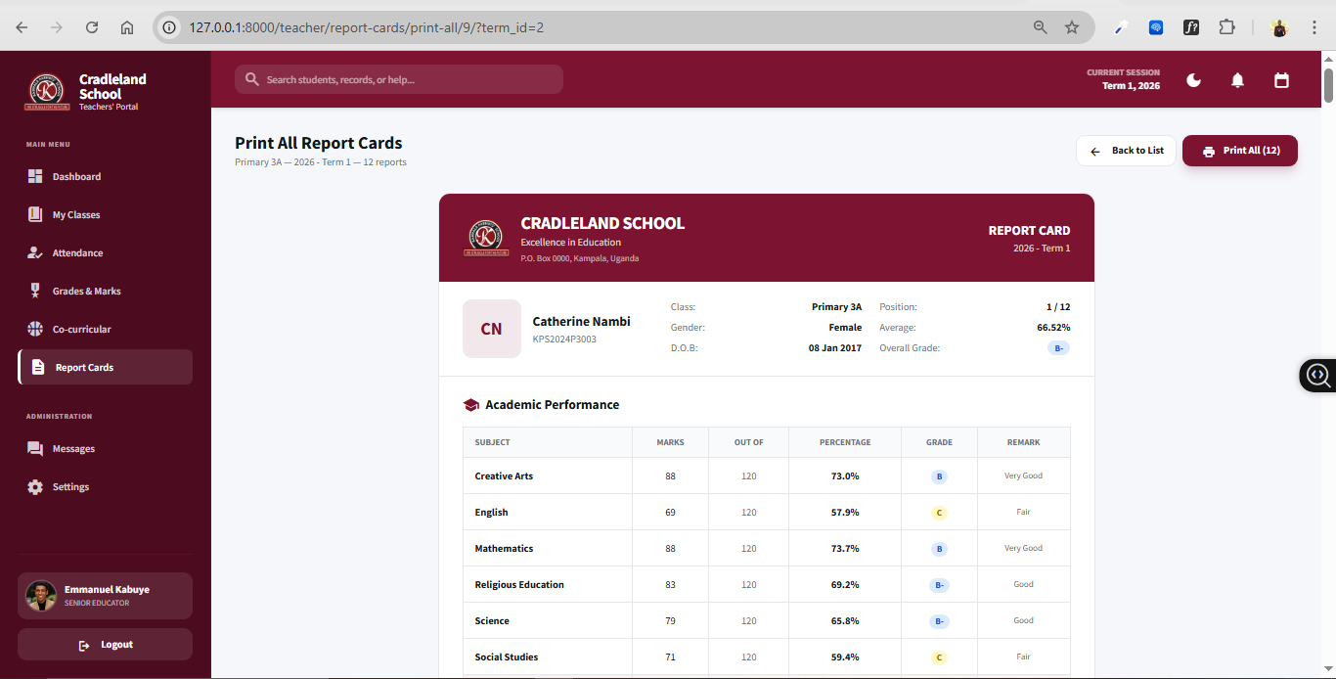The width and height of the screenshot is (1336, 679).
Task: Click the Print All (12) button
Action: tap(1239, 151)
